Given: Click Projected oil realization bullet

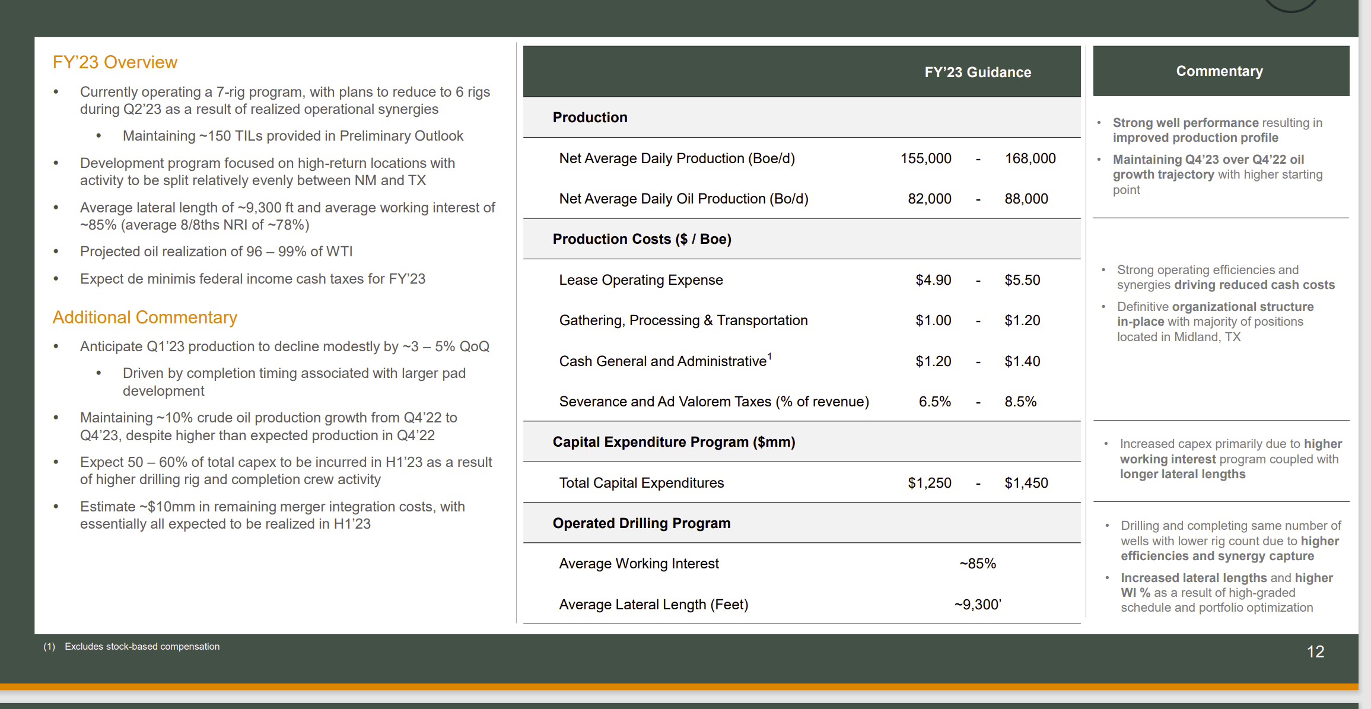Looking at the screenshot, I should (216, 252).
